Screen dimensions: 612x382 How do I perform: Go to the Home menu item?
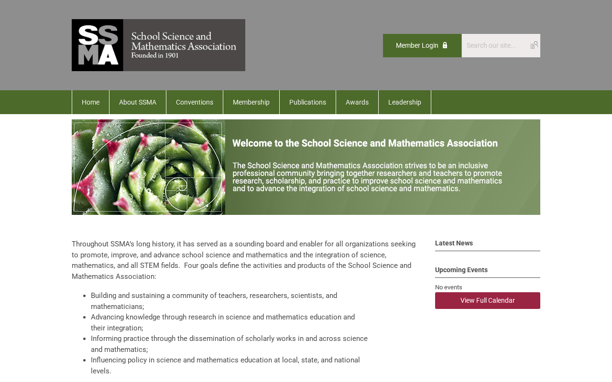click(x=91, y=102)
